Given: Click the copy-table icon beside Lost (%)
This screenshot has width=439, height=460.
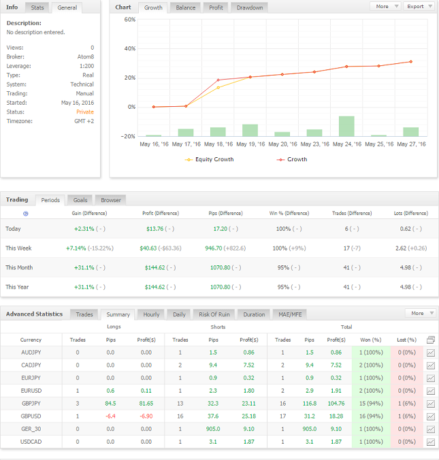Looking at the screenshot, I should pyautogui.click(x=430, y=340).
